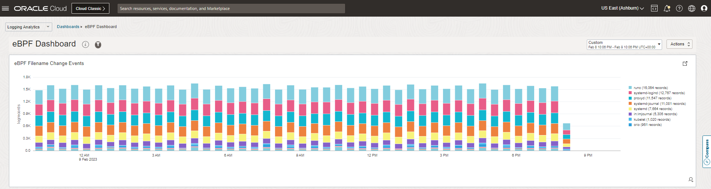Open the dashboard filter funnel icon

point(98,45)
